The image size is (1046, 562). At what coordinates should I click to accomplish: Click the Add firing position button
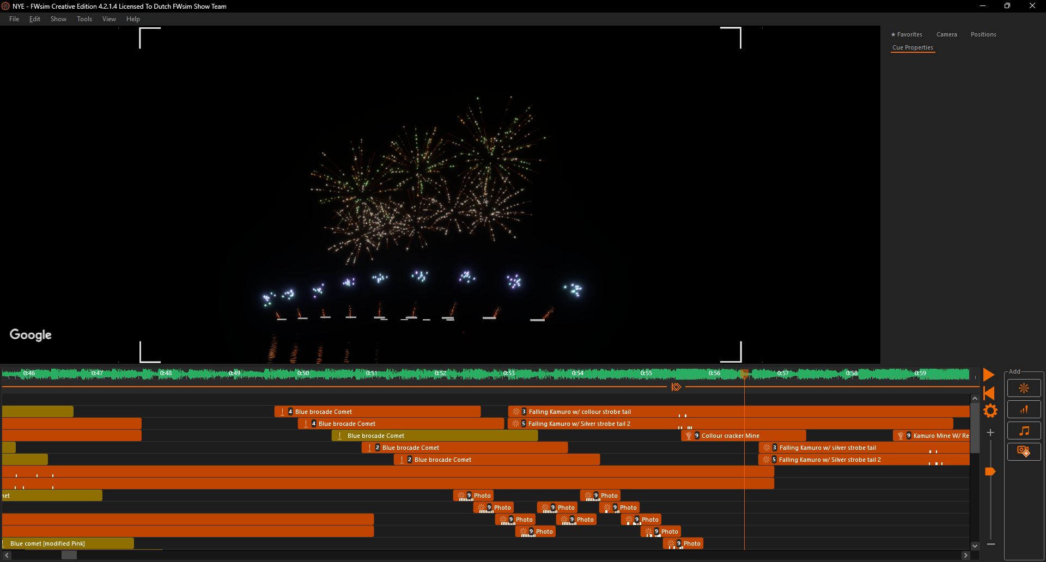point(1024,410)
